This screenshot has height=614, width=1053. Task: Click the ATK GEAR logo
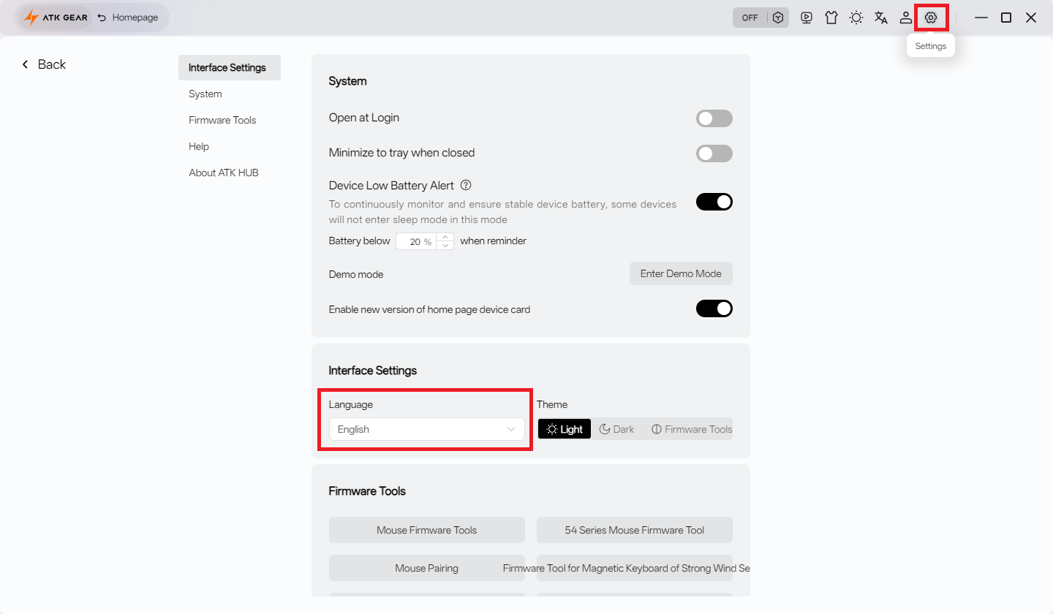(x=56, y=18)
